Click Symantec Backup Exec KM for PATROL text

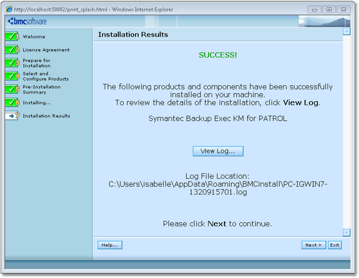217,118
